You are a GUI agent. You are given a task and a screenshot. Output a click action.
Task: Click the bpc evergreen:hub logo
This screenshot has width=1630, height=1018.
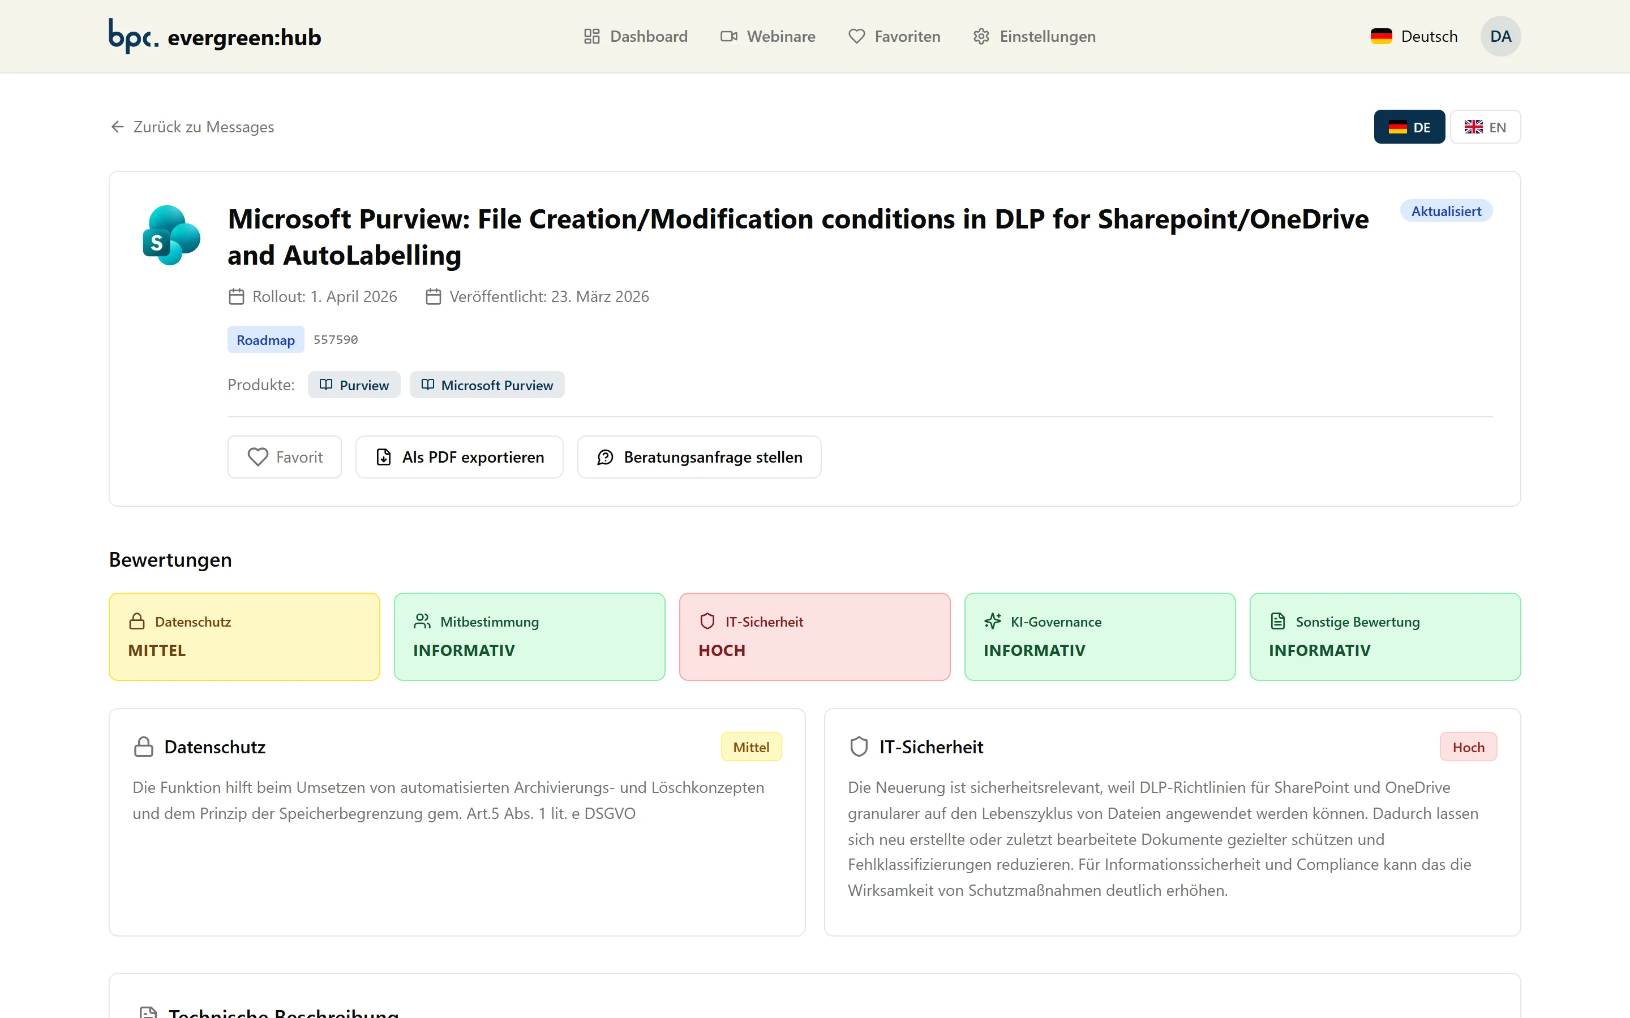click(215, 36)
